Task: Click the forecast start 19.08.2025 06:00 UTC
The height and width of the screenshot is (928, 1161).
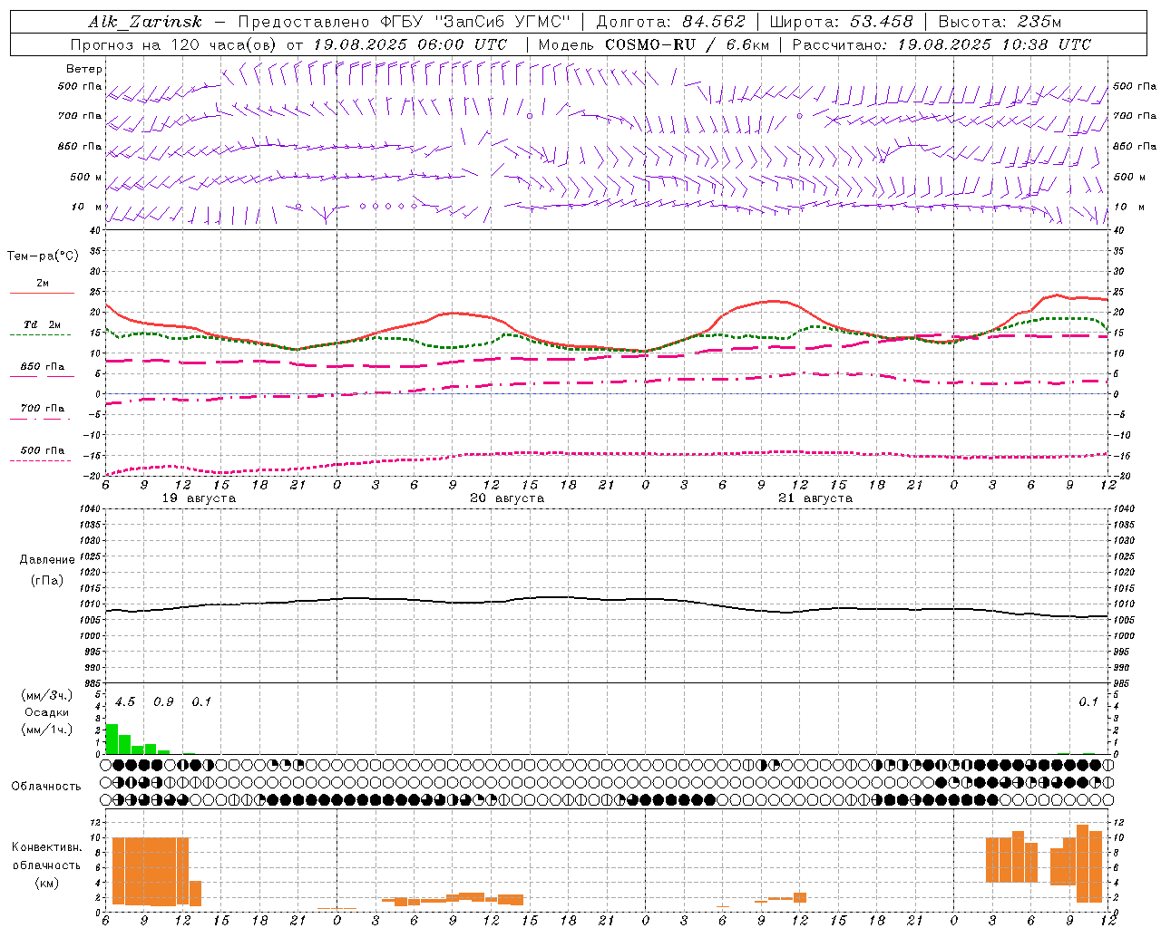Action: point(410,44)
